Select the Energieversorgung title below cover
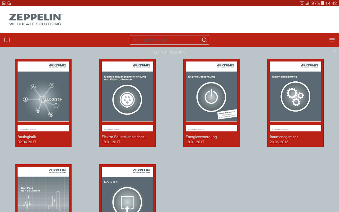Screen dimensions: 339x212 201,137
